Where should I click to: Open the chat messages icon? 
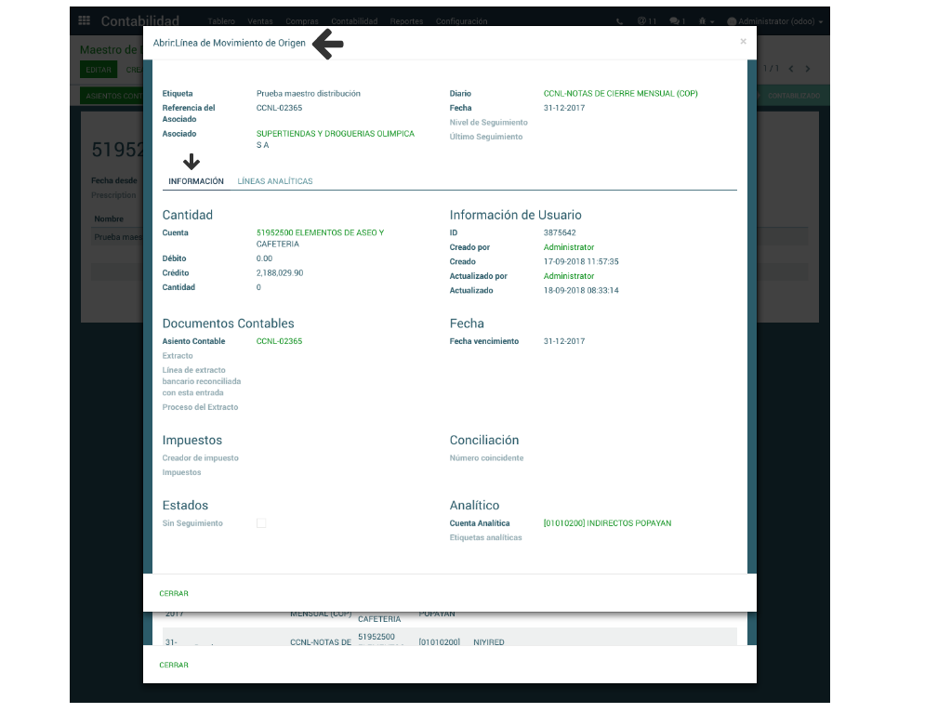pyautogui.click(x=677, y=21)
